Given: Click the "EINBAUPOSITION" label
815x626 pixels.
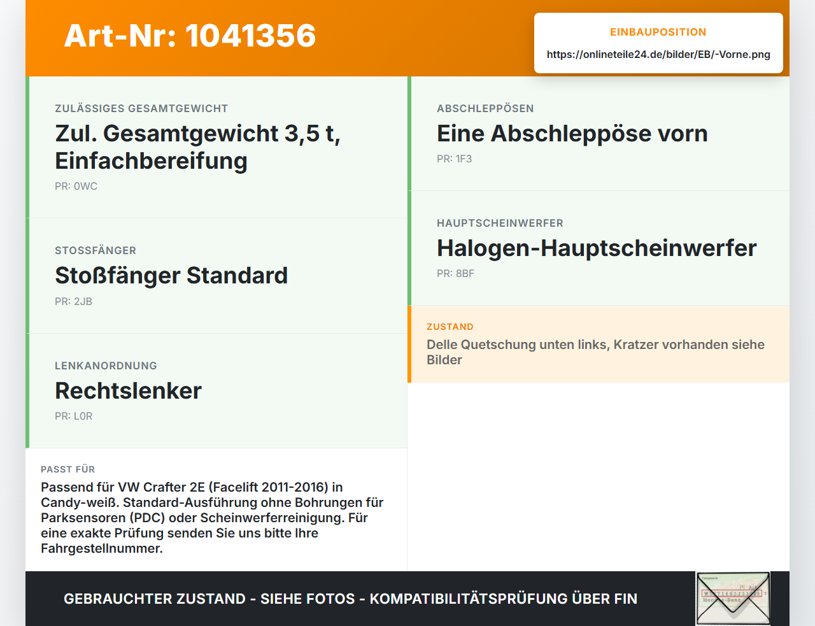Looking at the screenshot, I should 658,32.
